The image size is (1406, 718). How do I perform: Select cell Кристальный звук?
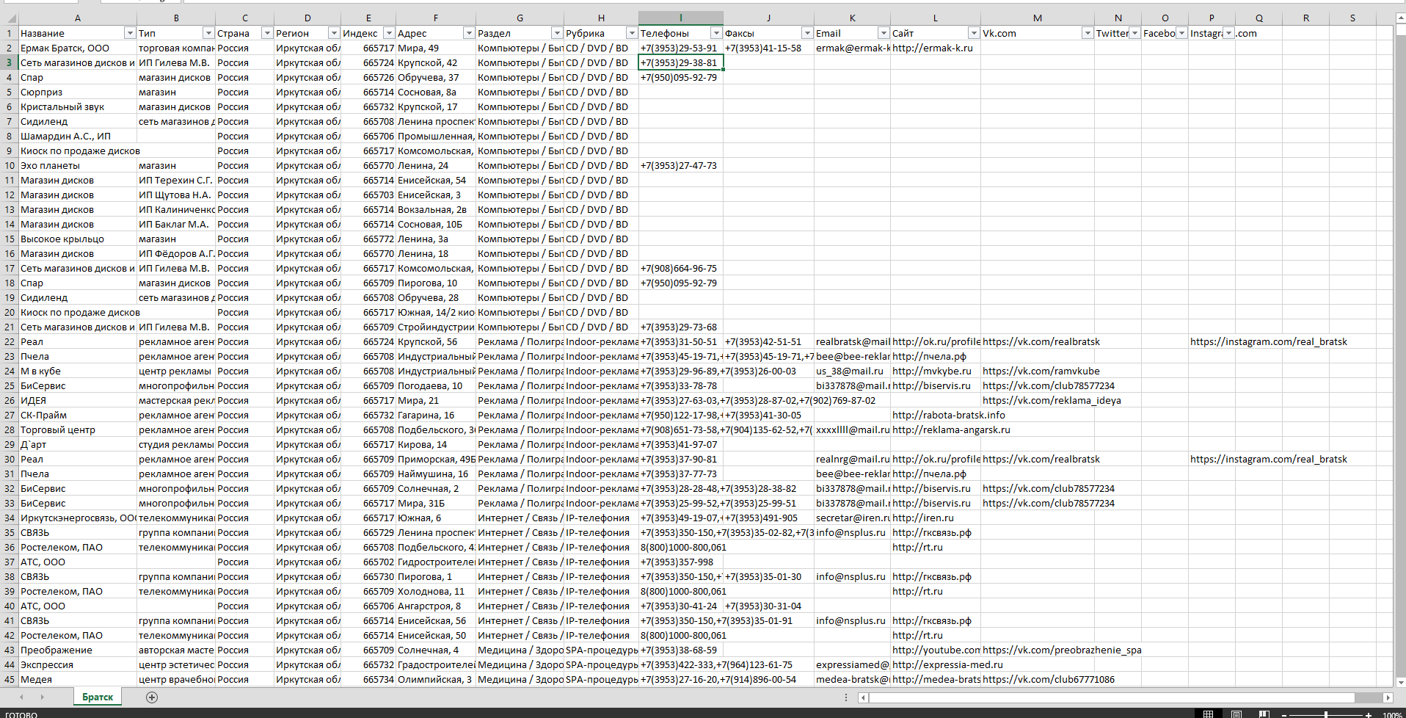click(77, 106)
